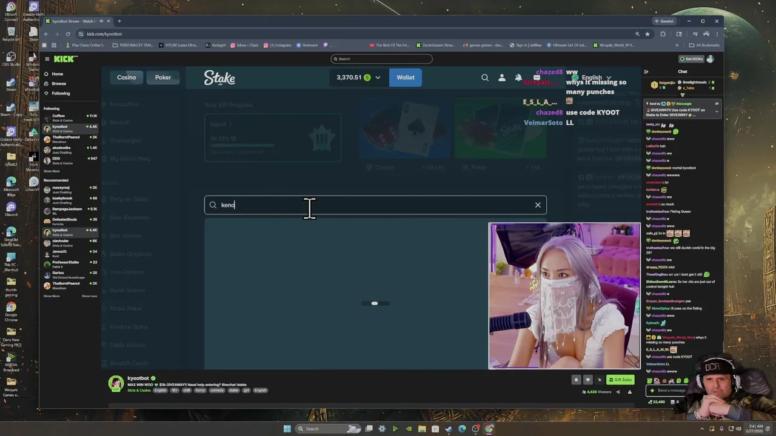Click taskbar Search box
This screenshot has width=776, height=436.
[327, 429]
